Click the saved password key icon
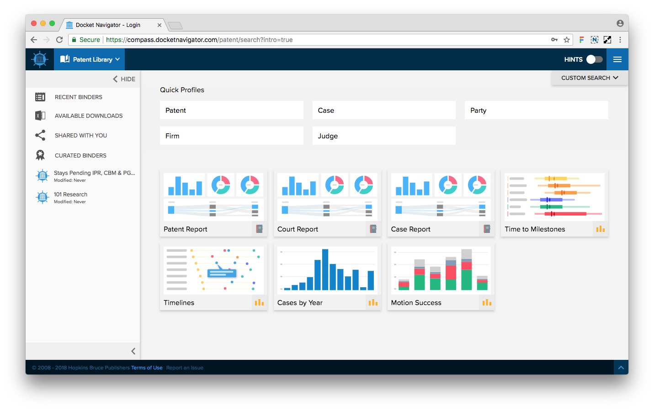This screenshot has height=411, width=654. tap(554, 40)
